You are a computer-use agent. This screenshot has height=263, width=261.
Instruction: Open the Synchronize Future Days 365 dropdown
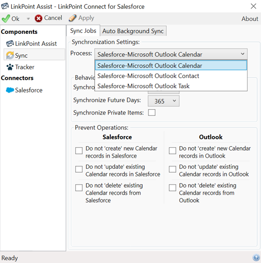[x=164, y=101]
